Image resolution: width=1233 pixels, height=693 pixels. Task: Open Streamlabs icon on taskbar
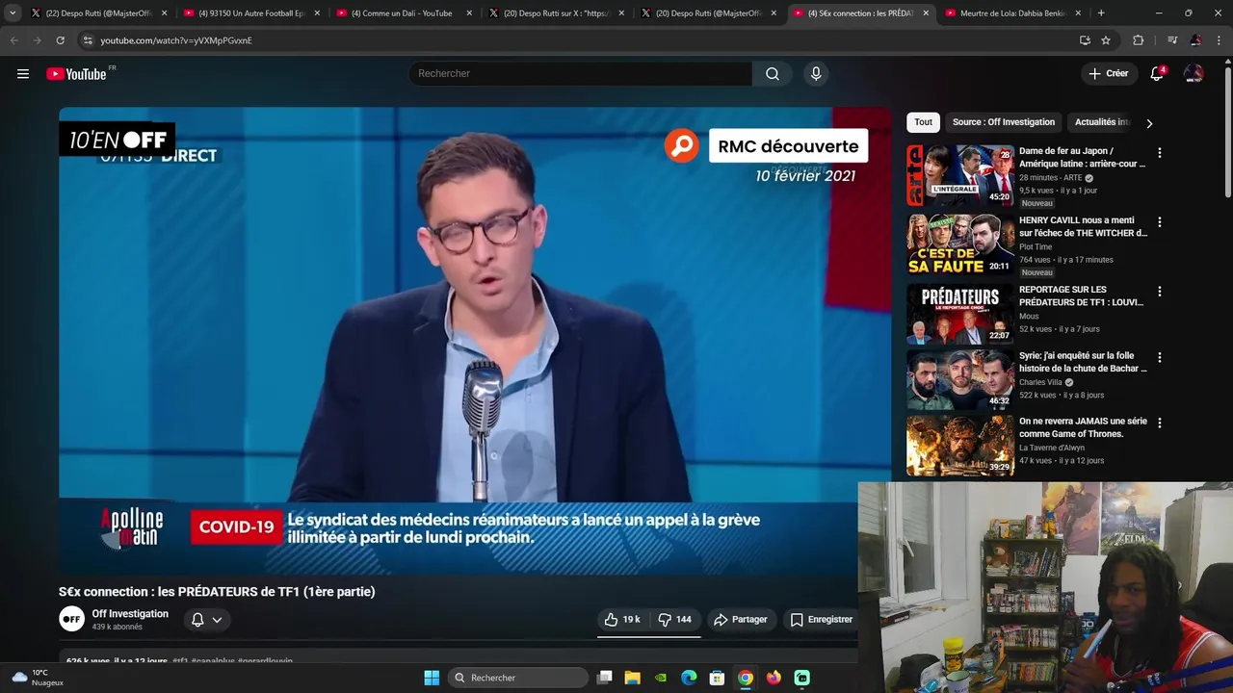click(801, 678)
